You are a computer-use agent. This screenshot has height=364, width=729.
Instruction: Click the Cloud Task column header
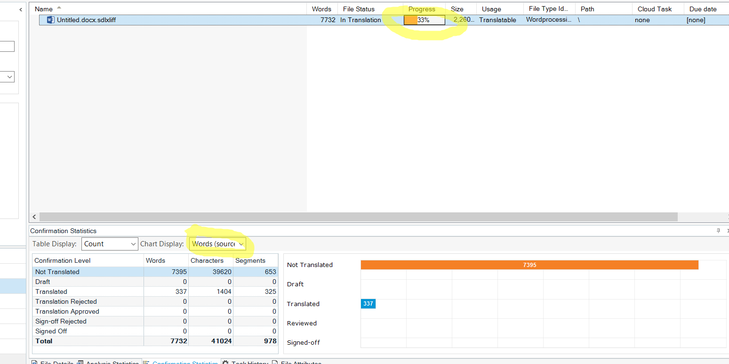click(655, 9)
